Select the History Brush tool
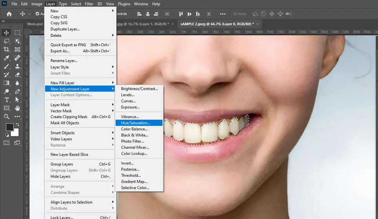Image resolution: width=378 pixels, height=219 pixels. coord(7,75)
